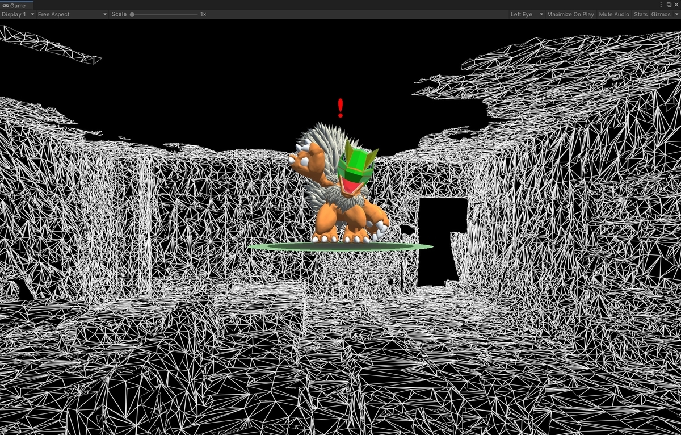Open the Left Eye dropdown
681x435 pixels.
point(526,14)
